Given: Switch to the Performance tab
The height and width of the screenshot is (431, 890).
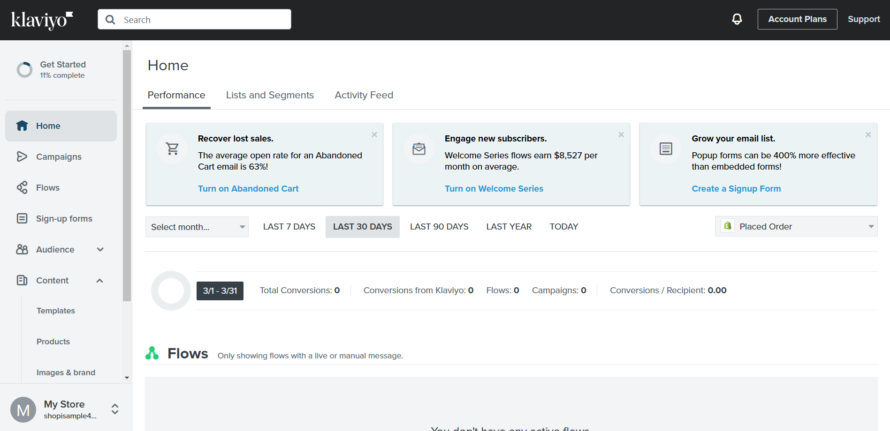Looking at the screenshot, I should [x=176, y=95].
